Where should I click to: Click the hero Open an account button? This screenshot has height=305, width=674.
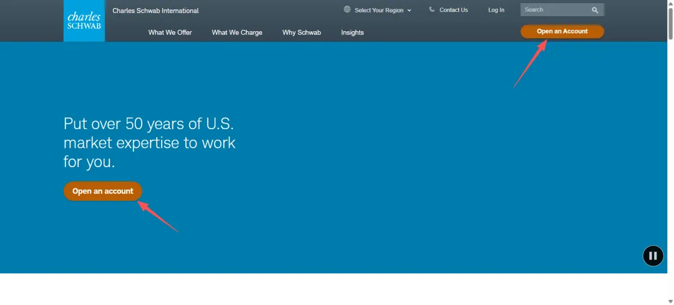click(x=103, y=191)
